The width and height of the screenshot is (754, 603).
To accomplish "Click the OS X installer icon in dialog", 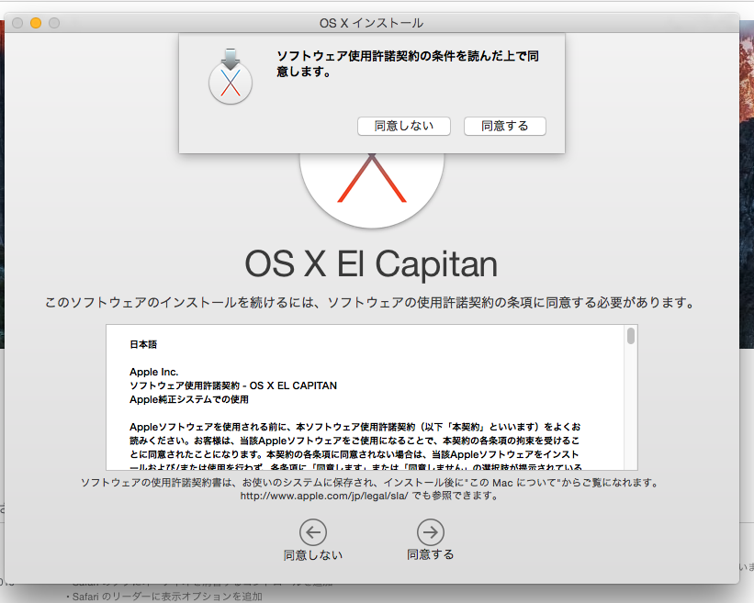I will (231, 77).
